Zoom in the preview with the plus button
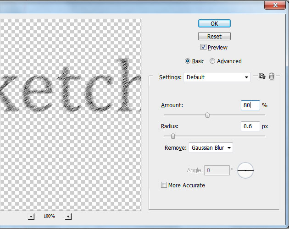Screen dimensions: 289x229 (x=68, y=216)
